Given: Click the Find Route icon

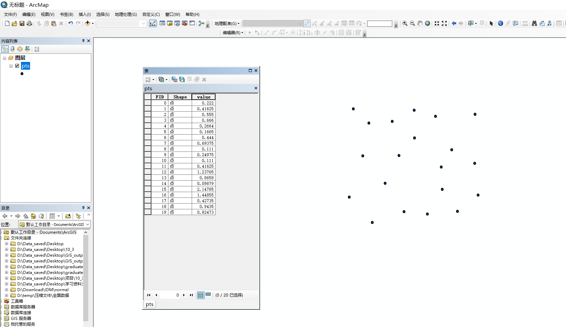Looking at the screenshot, I should (x=542, y=23).
